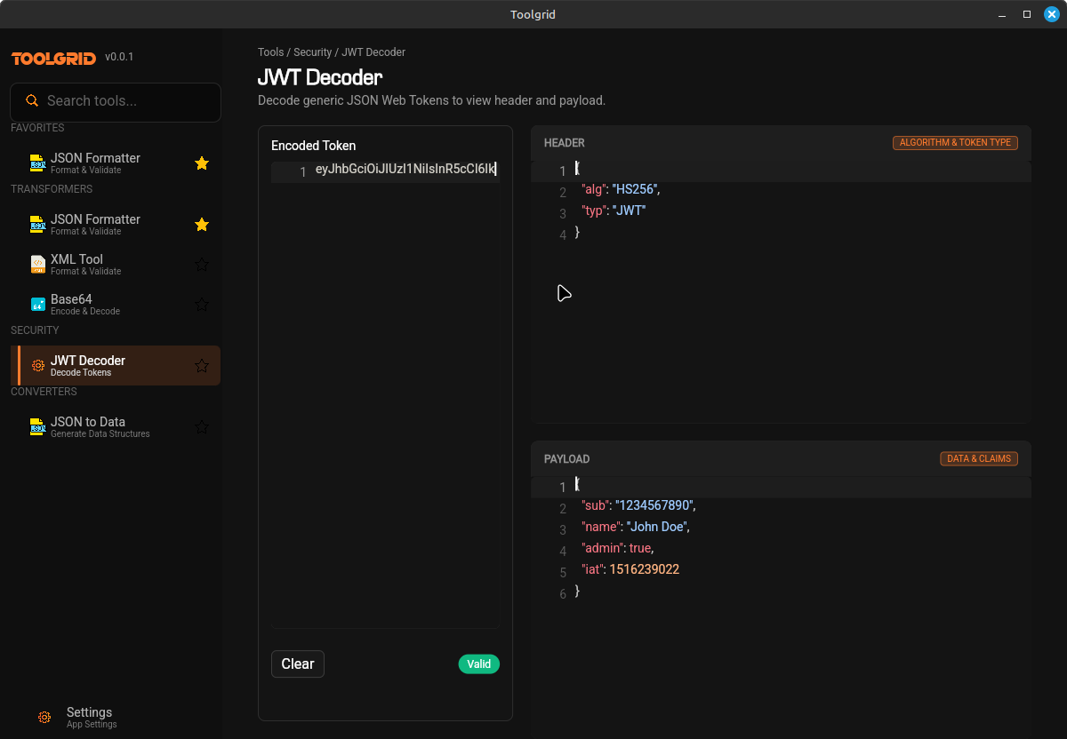Click the JSON to Data converter icon

[36, 426]
